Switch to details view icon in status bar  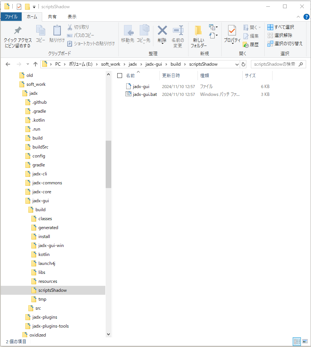297,341
